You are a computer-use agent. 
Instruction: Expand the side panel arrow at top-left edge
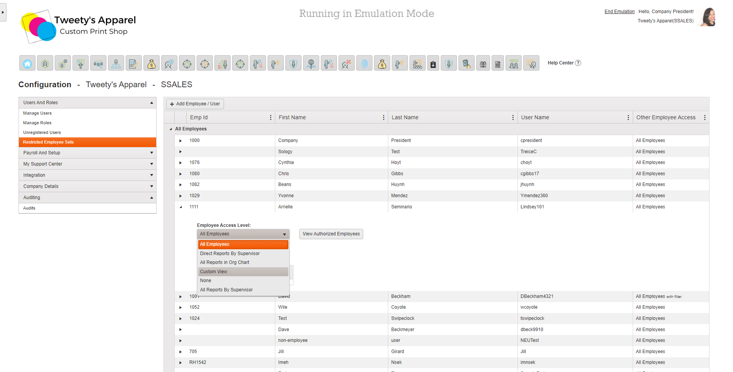(x=3, y=12)
